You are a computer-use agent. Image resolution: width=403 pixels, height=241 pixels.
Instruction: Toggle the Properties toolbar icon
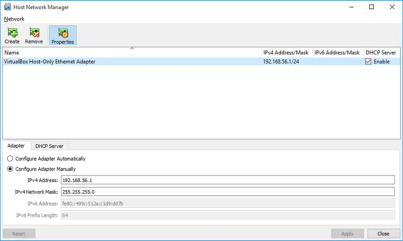point(62,34)
